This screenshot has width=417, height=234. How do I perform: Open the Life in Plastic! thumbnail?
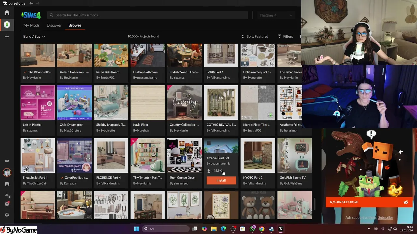tap(37, 103)
